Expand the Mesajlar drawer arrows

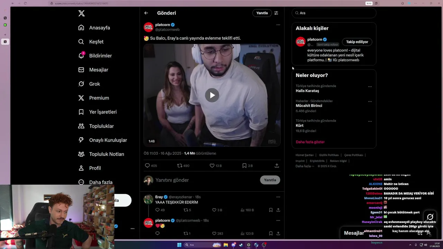pyautogui.click(x=428, y=233)
